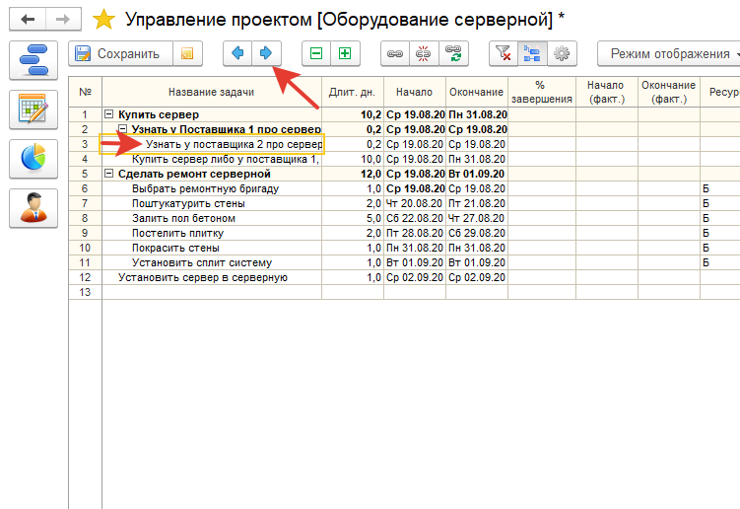The height and width of the screenshot is (509, 740).
Task: Open the person resources sidebar icon
Action: [34, 208]
